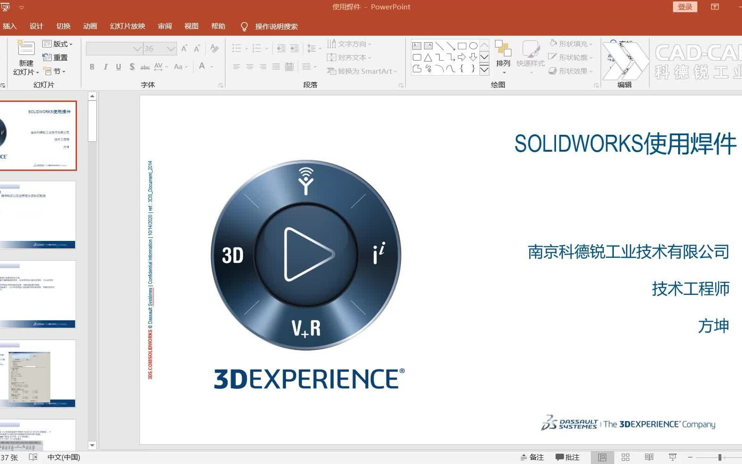Select the arrow line shape
742x464 pixels.
[x=450, y=46]
